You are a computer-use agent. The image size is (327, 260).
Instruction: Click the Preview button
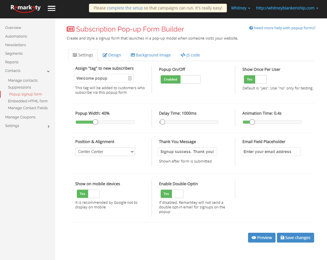pyautogui.click(x=261, y=238)
